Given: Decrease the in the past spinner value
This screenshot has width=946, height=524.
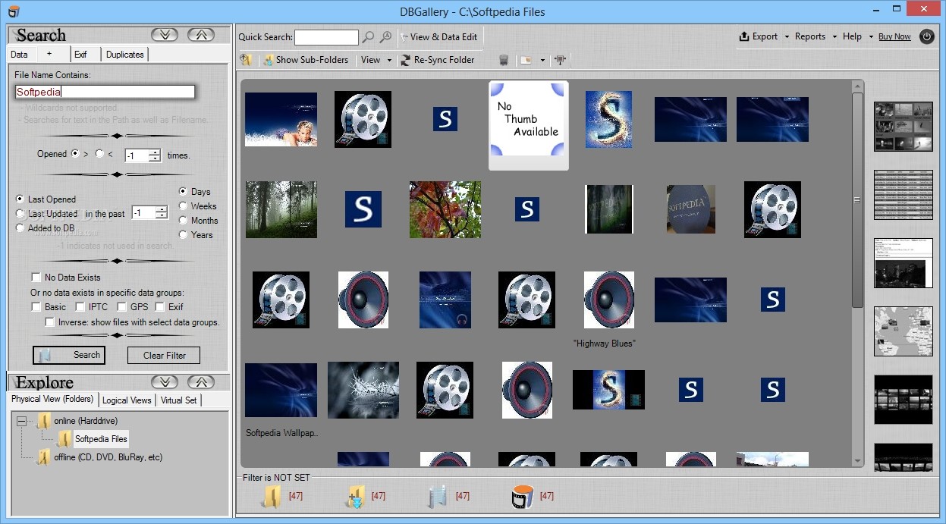Looking at the screenshot, I should tap(161, 216).
